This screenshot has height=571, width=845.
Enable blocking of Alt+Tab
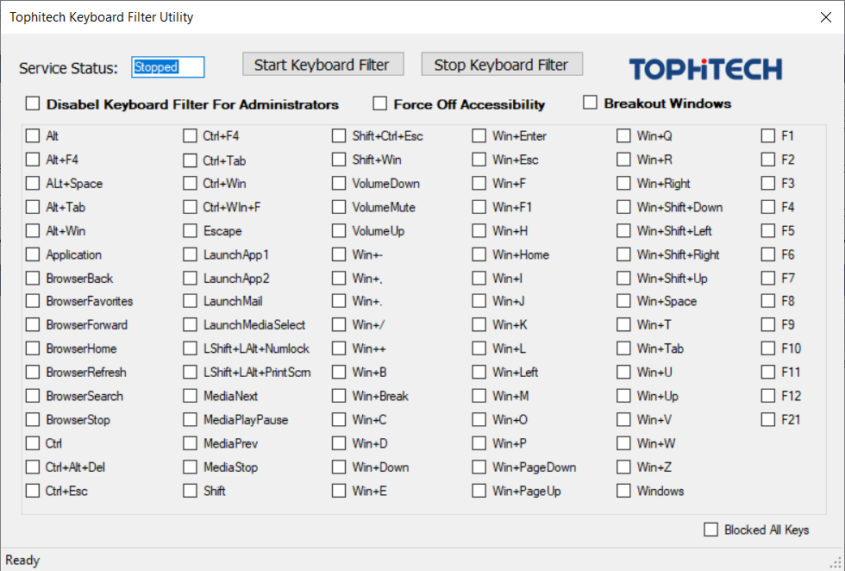33,207
